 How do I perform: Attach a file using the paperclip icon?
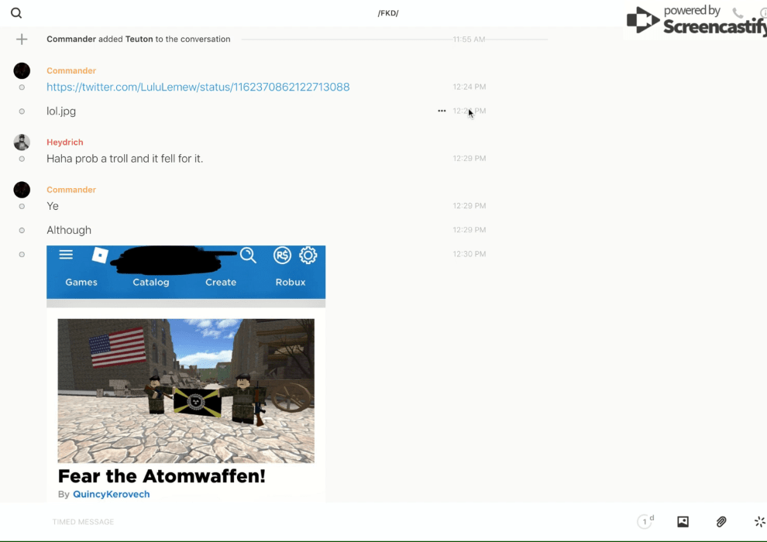[721, 522]
